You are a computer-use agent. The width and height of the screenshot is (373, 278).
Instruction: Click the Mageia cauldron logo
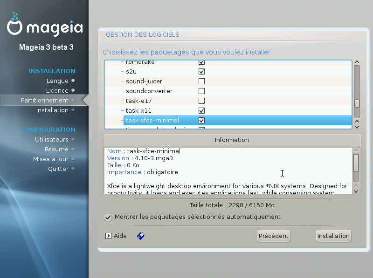(14, 24)
